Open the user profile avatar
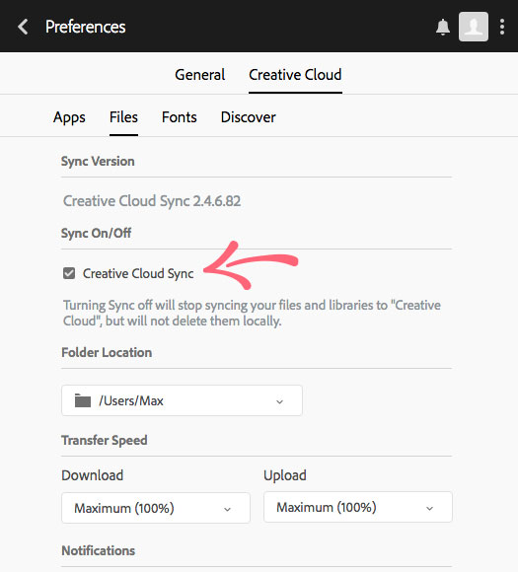 pos(474,27)
